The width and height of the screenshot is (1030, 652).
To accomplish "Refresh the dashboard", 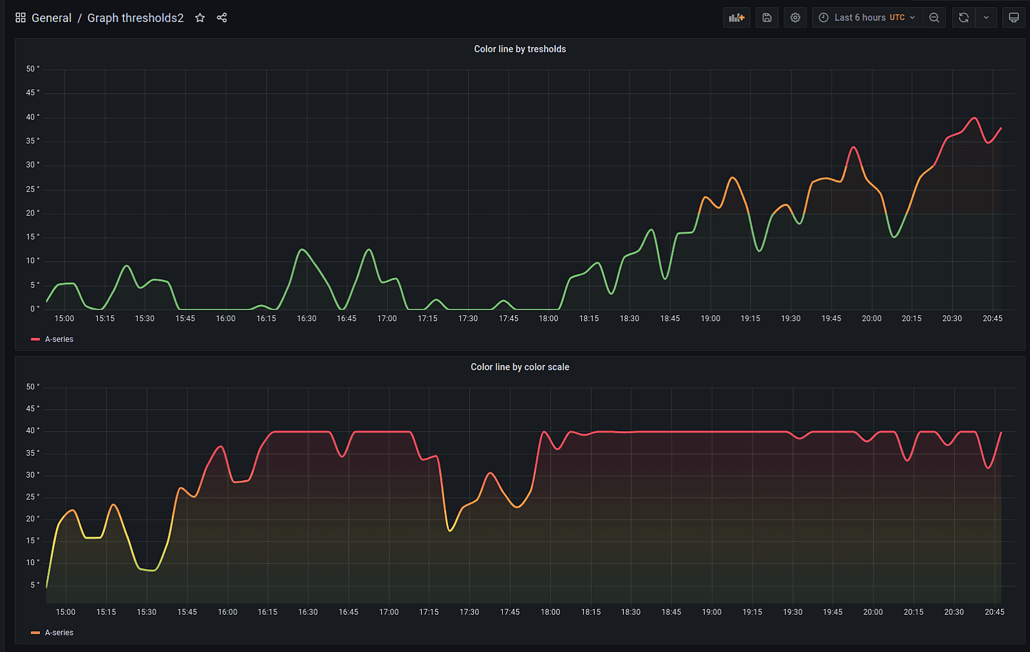I will tap(964, 18).
